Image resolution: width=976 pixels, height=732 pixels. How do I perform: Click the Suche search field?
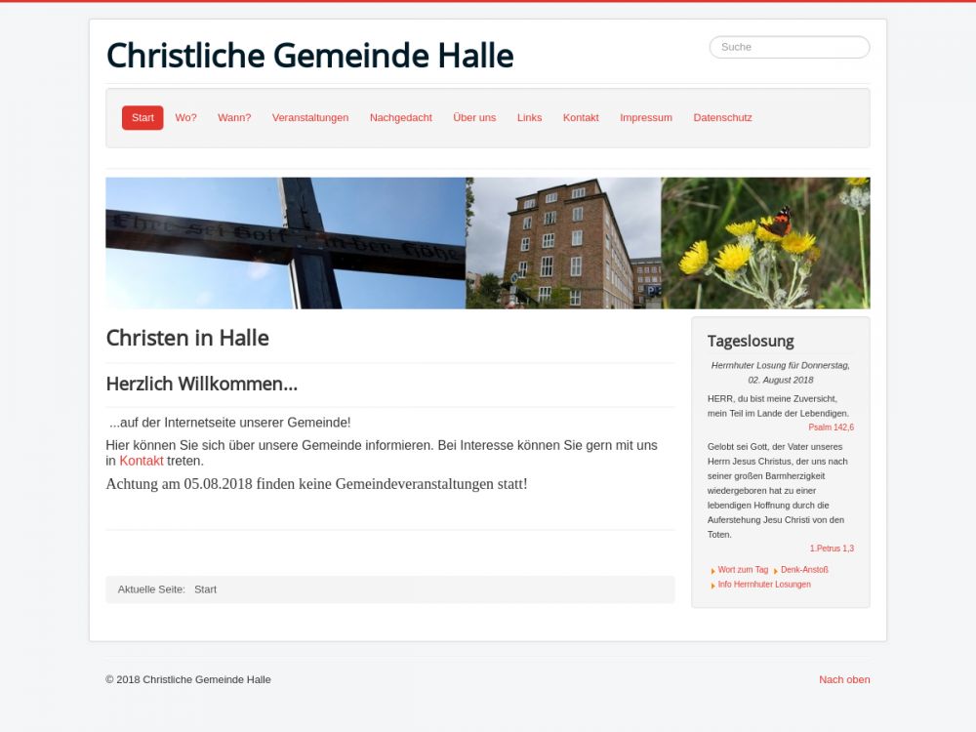(790, 47)
